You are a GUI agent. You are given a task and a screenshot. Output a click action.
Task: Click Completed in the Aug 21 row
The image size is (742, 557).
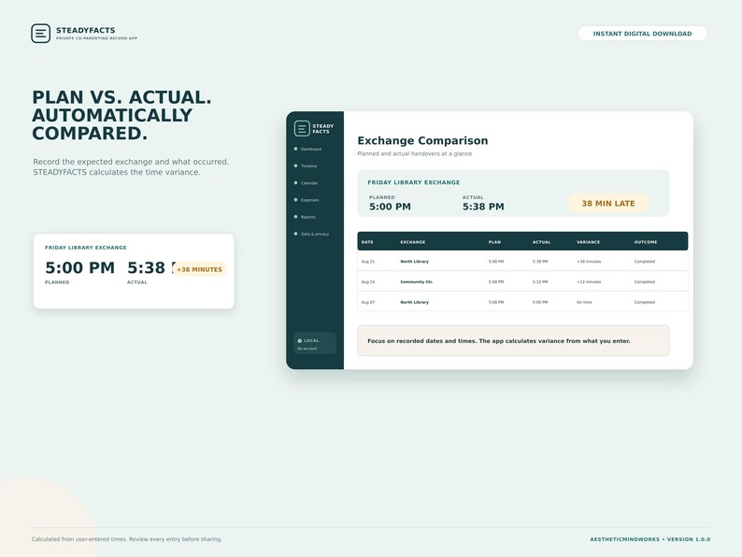645,262
